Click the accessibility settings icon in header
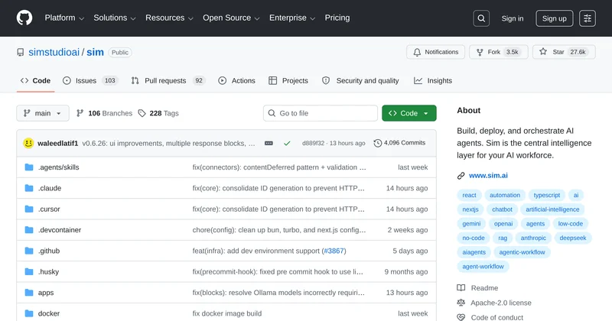The image size is (612, 321). pyautogui.click(x=588, y=18)
